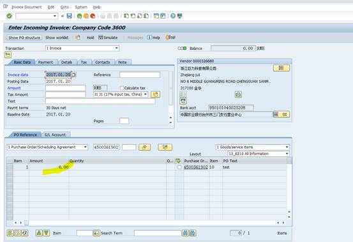This screenshot has height=242, width=353.
Task: Open the Goto menu
Action: 64,7
